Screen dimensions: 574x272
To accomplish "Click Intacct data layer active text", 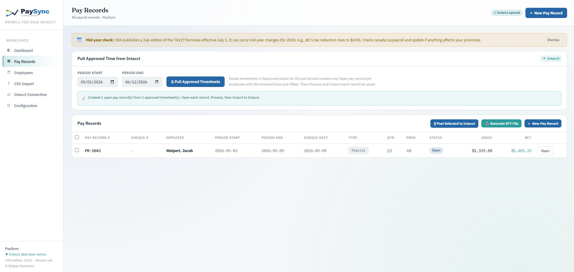I will [27, 254].
